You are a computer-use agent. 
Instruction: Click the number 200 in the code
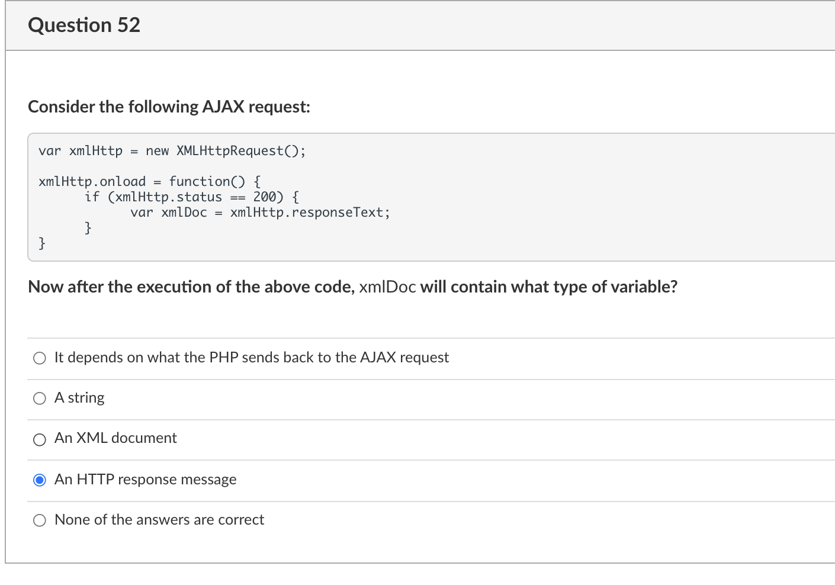point(265,197)
